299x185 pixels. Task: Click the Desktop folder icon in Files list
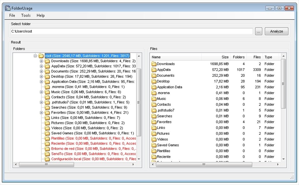point(154,81)
